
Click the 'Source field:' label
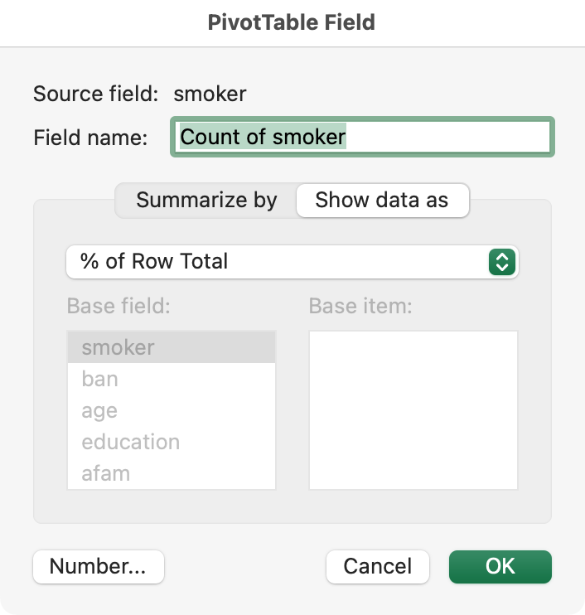coord(95,94)
